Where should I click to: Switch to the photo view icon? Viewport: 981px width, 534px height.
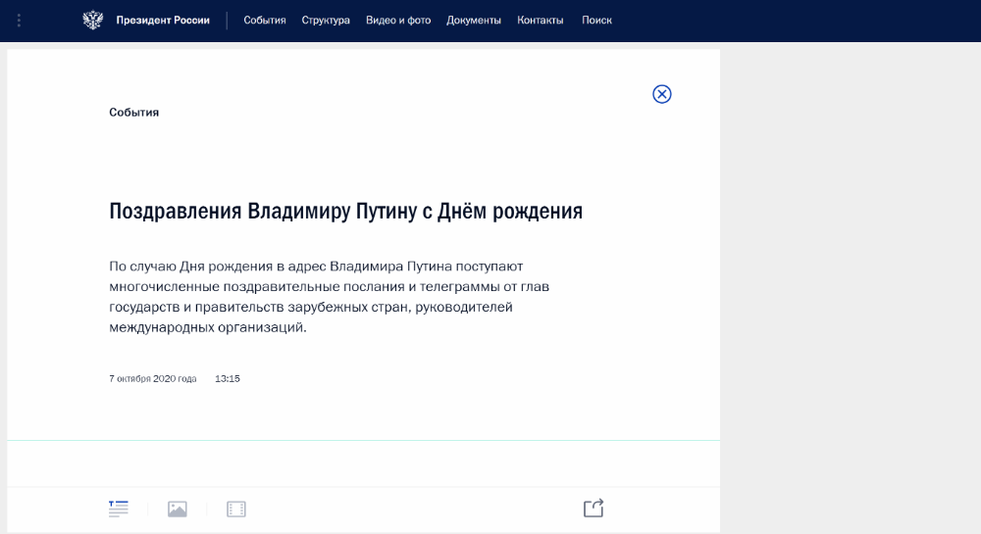(x=177, y=510)
